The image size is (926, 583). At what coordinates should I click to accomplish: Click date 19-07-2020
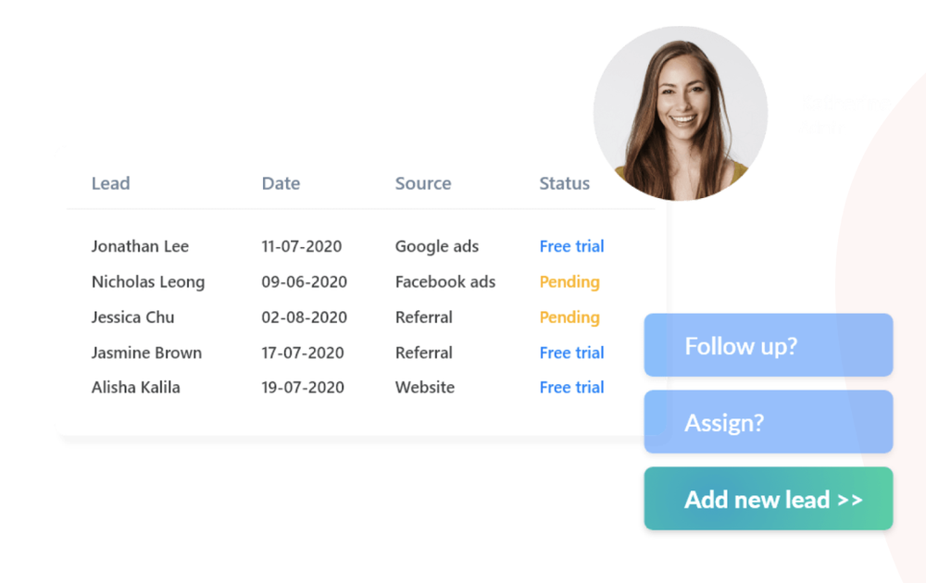coord(303,387)
